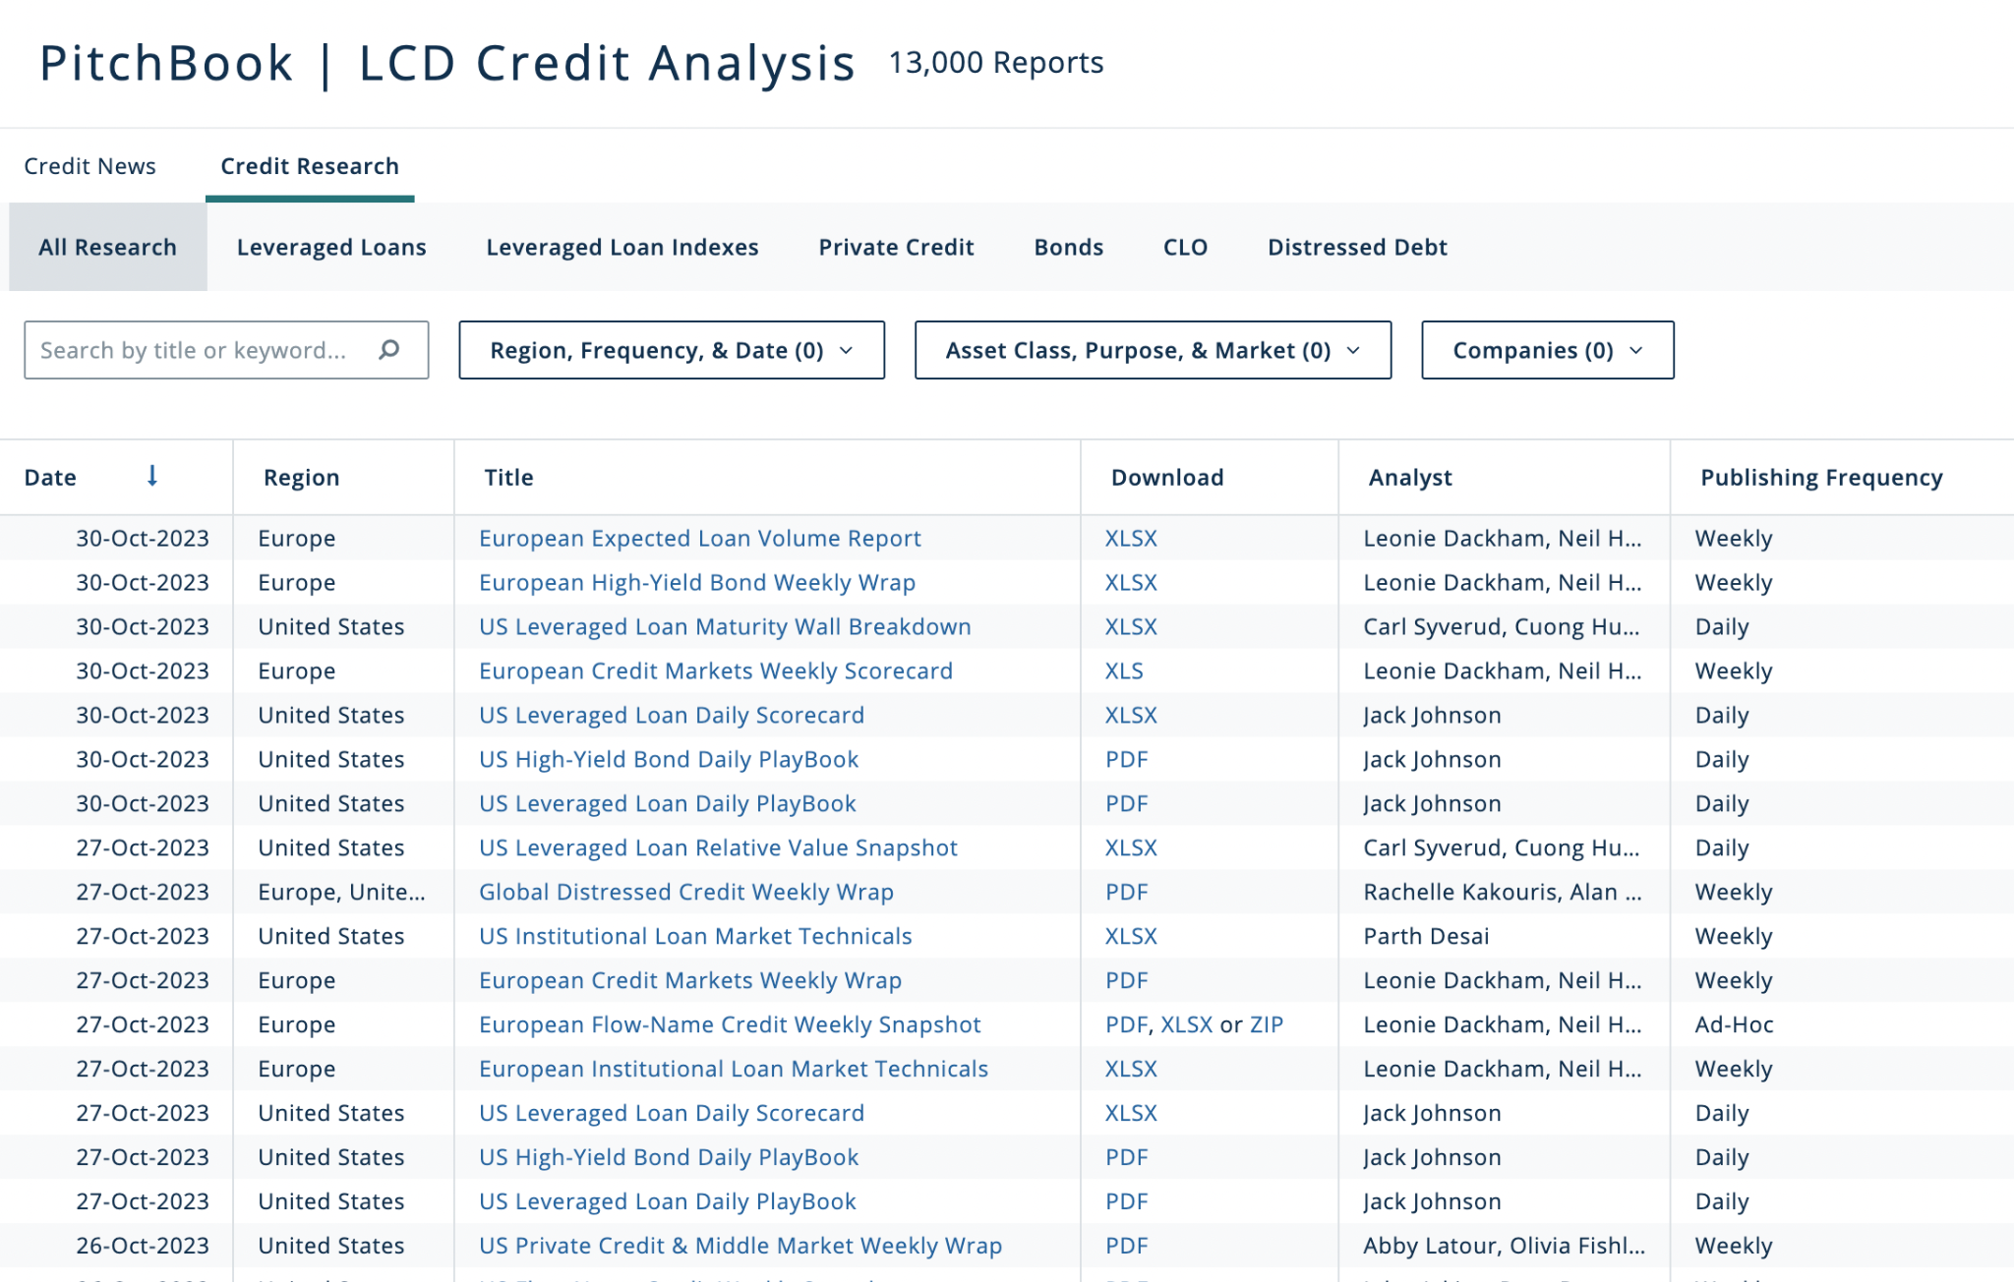
Task: Open US Leveraged Loan Maturity Wall Breakdown
Action: point(725,627)
